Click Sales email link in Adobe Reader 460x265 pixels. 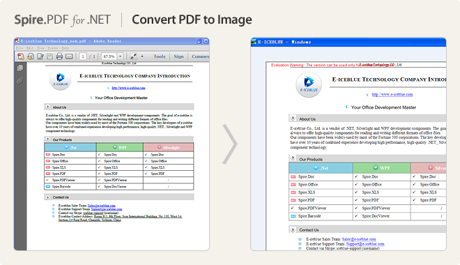(x=102, y=206)
